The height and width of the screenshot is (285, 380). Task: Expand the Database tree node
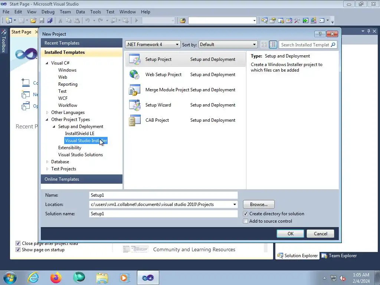[47, 162]
